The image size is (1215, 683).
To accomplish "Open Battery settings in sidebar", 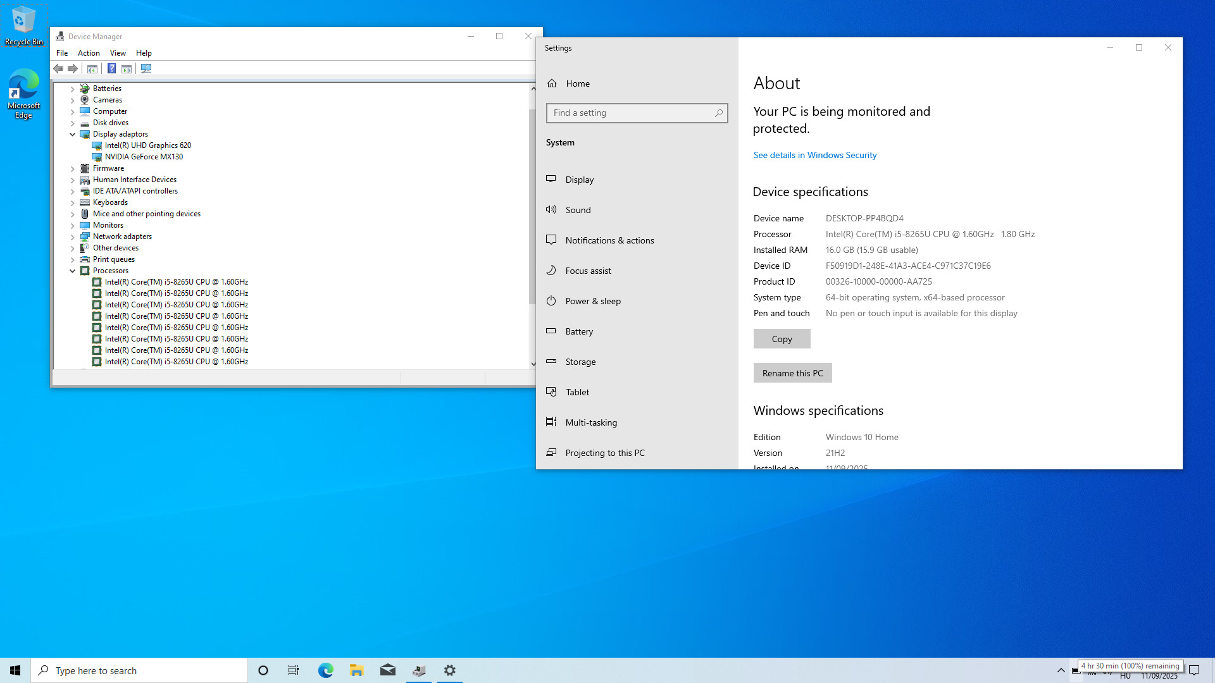I will click(x=579, y=331).
